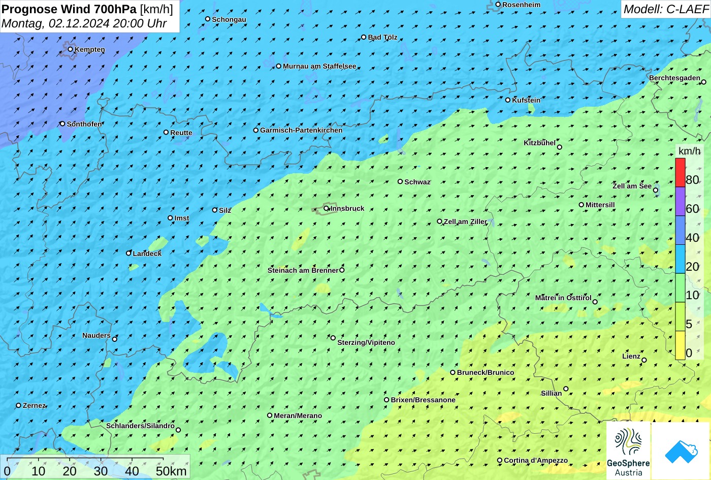Select the "Modell: C-LAEF" label
The height and width of the screenshot is (480, 711).
point(666,9)
